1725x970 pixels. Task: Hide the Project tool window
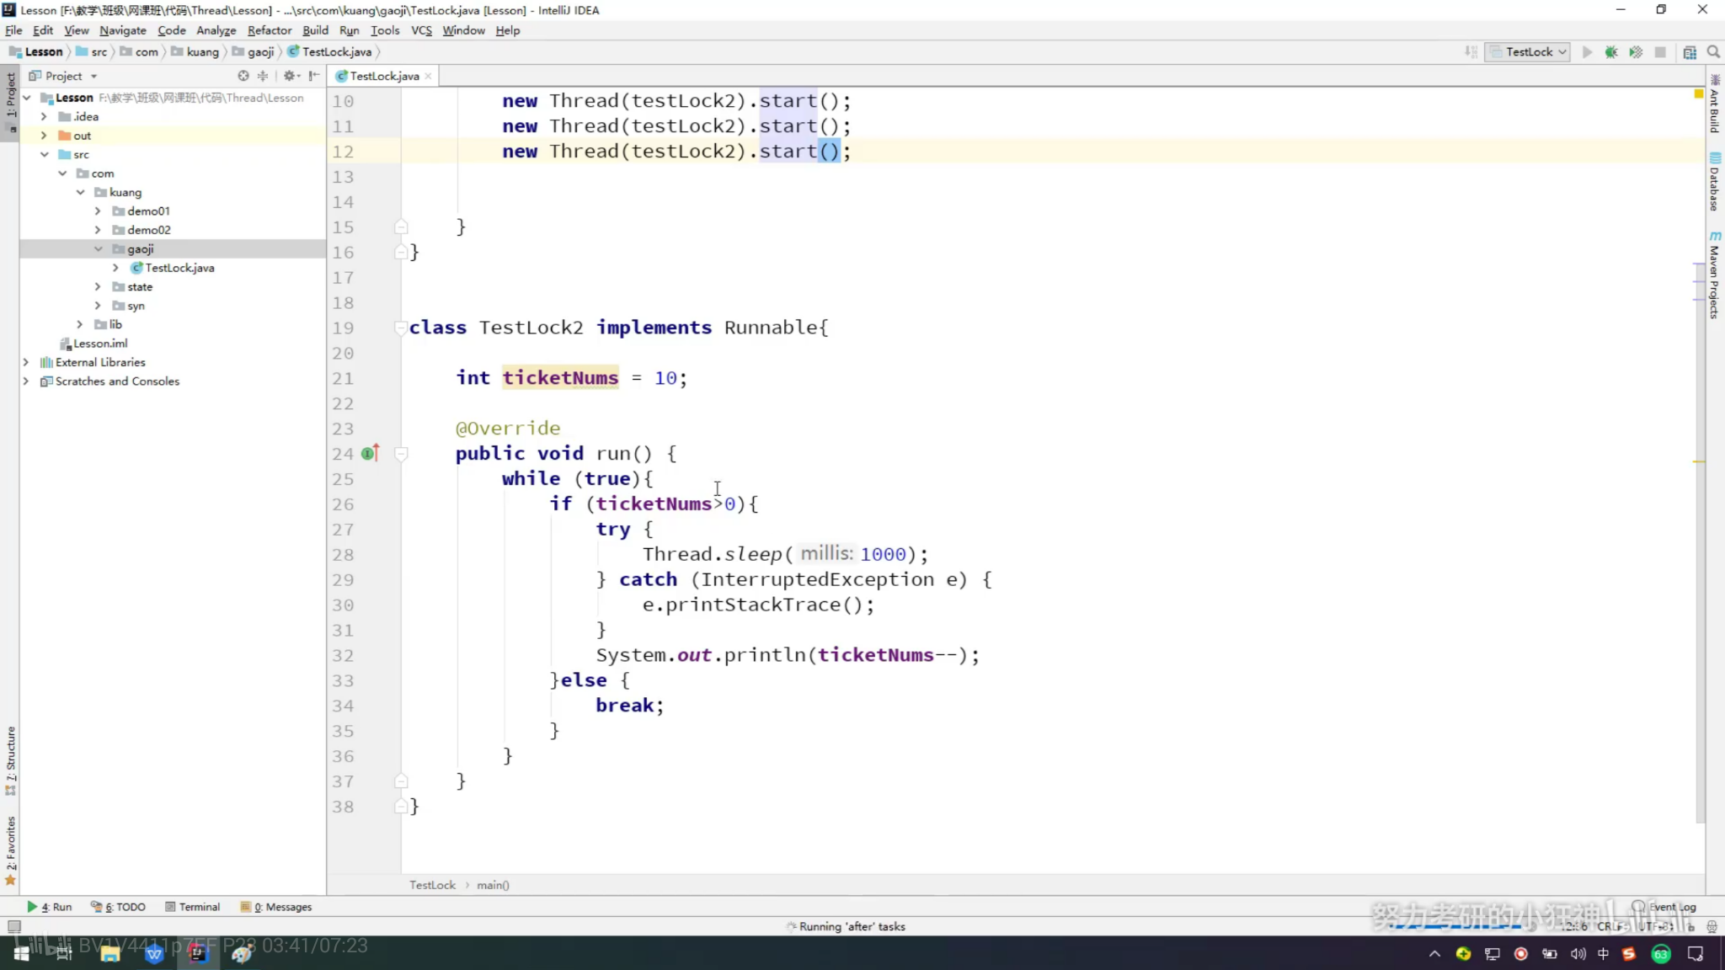point(314,76)
